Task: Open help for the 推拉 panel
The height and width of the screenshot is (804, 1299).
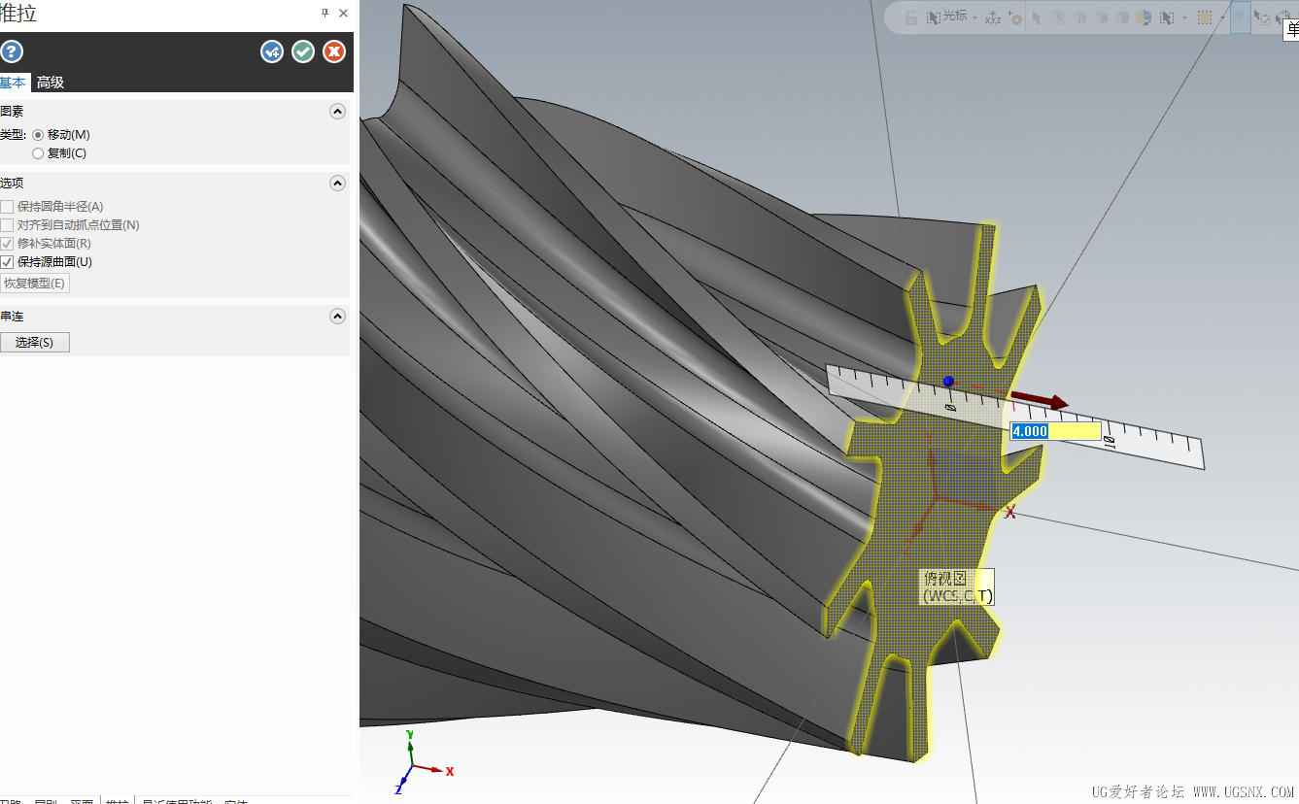Action: pos(11,51)
